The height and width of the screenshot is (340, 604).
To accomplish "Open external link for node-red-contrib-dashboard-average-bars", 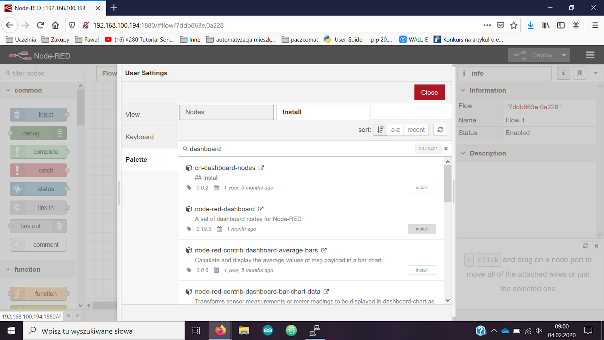I will 324,250.
